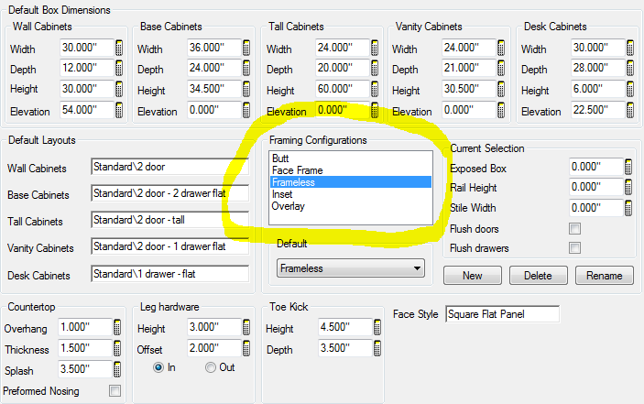Enable the Flush doors checkbox

(574, 229)
